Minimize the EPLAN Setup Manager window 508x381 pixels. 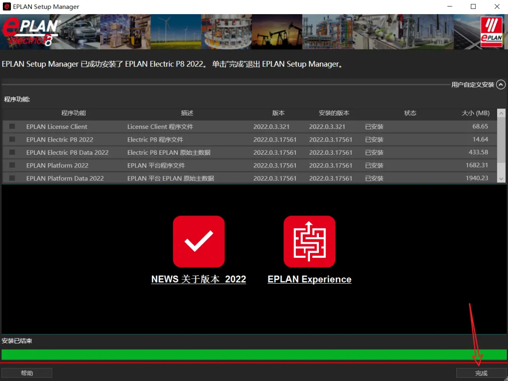coord(450,7)
